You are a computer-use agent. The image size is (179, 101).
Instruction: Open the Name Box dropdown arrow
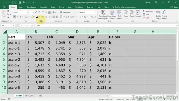point(14,26)
